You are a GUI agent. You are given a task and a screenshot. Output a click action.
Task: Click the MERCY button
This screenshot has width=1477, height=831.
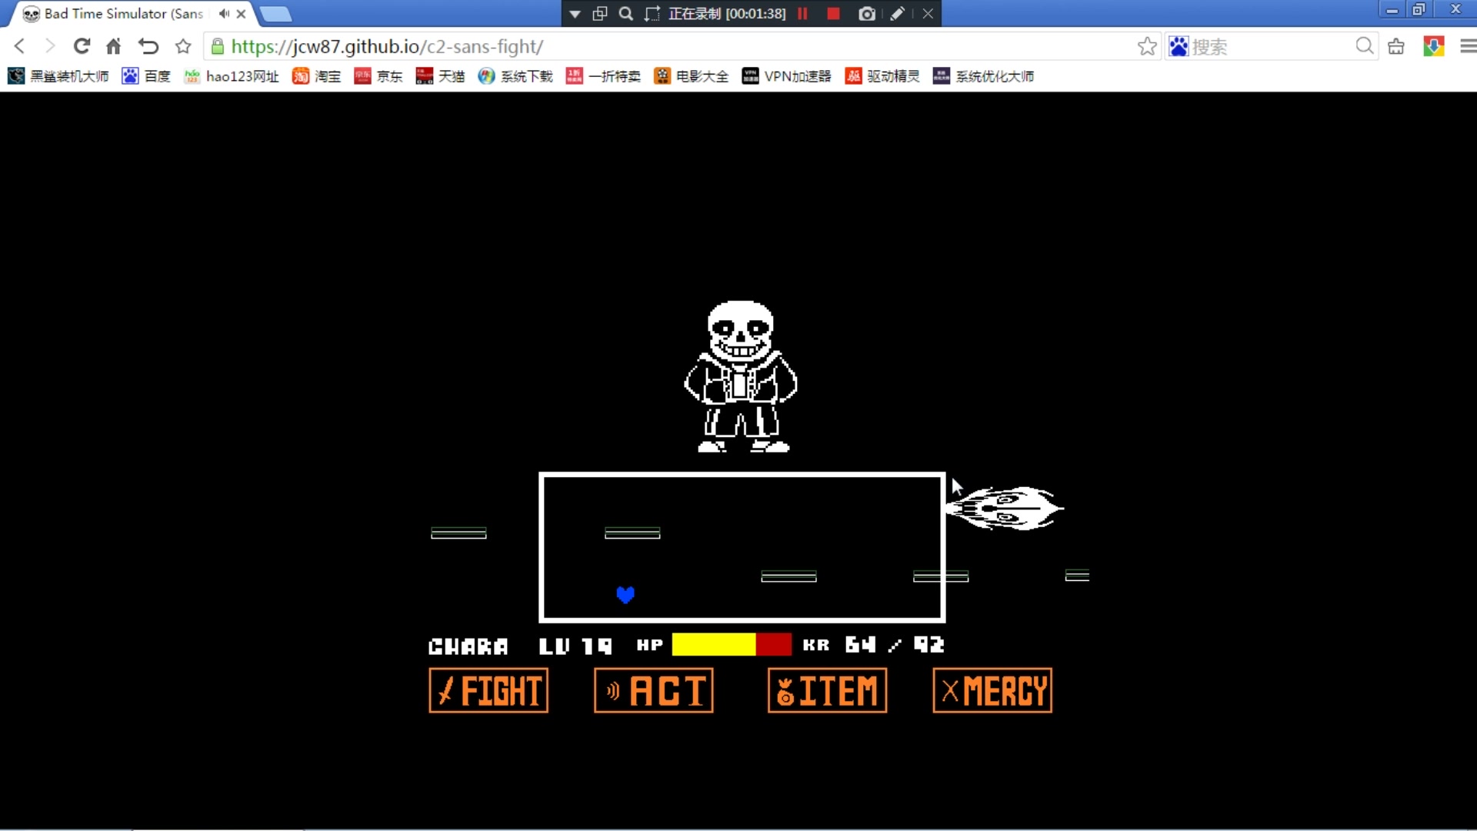click(x=992, y=690)
